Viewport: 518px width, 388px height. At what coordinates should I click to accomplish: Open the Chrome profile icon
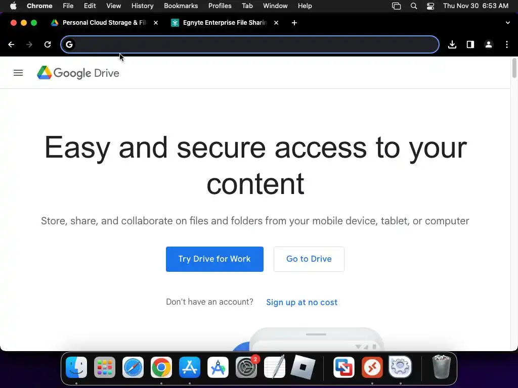[489, 44]
